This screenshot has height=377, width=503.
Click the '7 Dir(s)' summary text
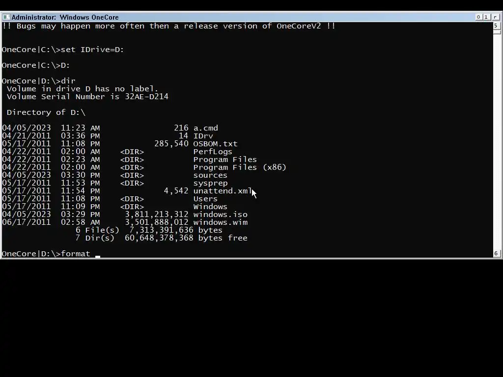click(95, 238)
